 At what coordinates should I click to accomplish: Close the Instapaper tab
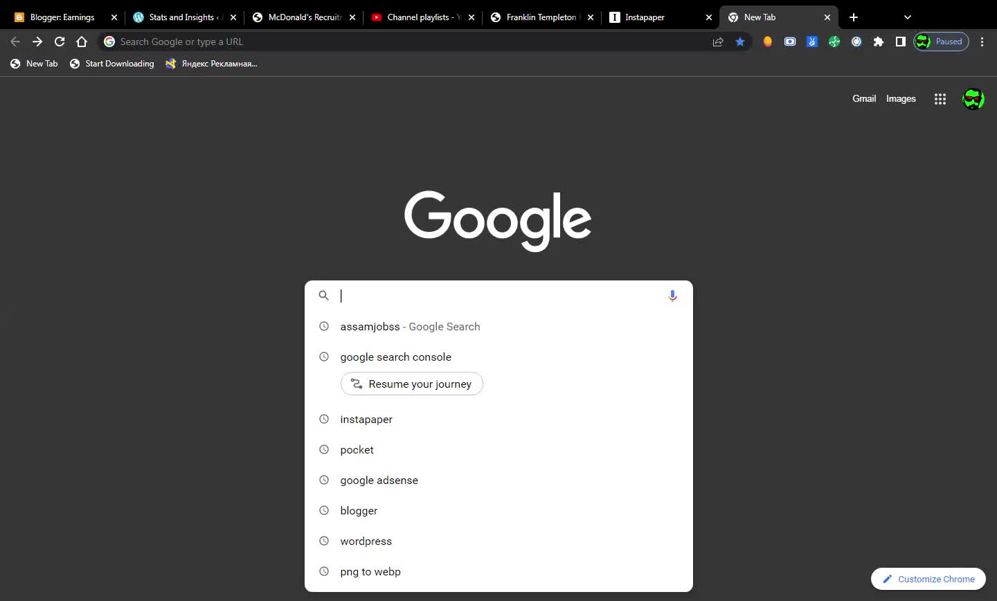pyautogui.click(x=709, y=17)
